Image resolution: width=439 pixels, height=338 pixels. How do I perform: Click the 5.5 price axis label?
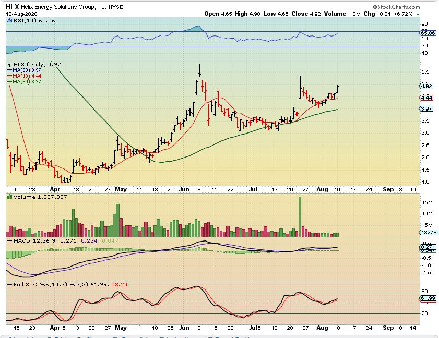pyautogui.click(x=425, y=72)
